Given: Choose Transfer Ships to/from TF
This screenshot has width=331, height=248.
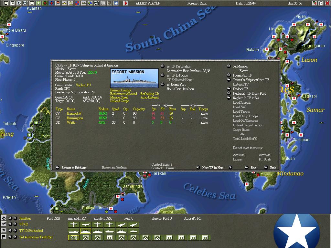Looking at the screenshot, I should point(251,80).
